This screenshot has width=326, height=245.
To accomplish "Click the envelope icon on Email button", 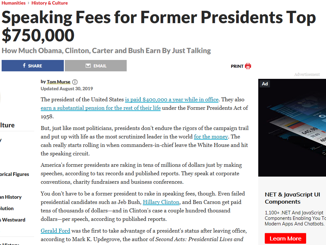I will click(88, 66).
